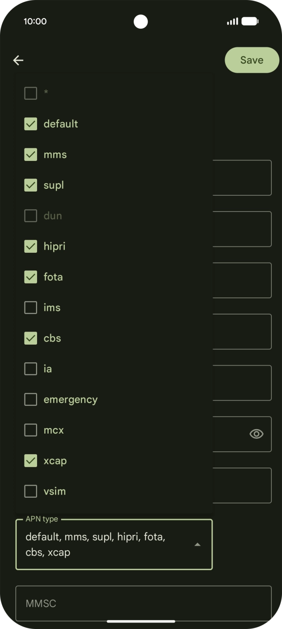Toggle password visibility eye icon
Image resolution: width=282 pixels, height=629 pixels.
coord(257,434)
